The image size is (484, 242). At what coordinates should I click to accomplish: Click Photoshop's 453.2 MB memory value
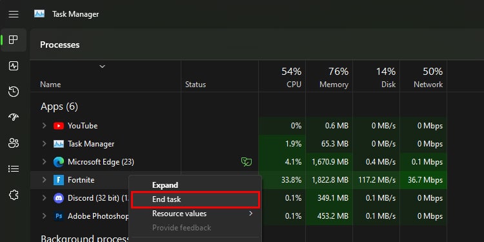click(x=333, y=216)
